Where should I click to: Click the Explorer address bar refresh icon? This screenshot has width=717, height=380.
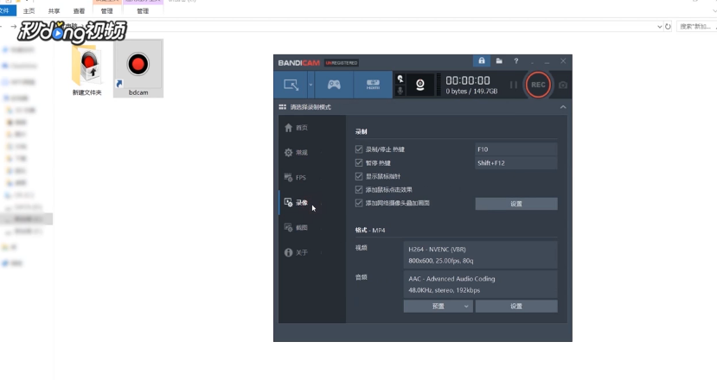pos(668,27)
